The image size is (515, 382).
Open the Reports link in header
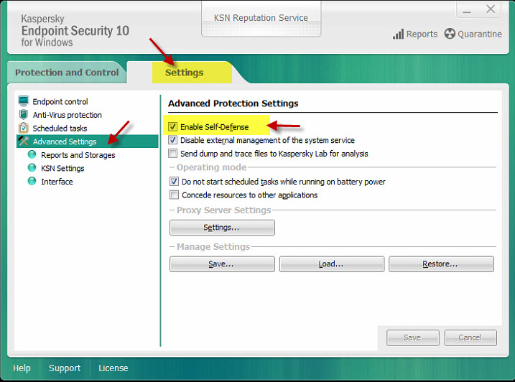(422, 34)
